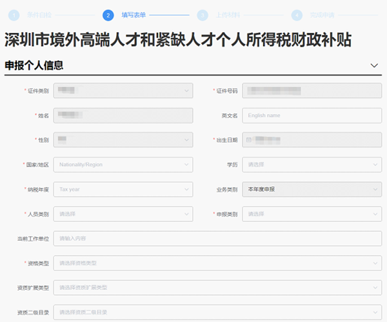The height and width of the screenshot is (322, 387).
Task: Select the 上传材料 step label
Action: [228, 15]
